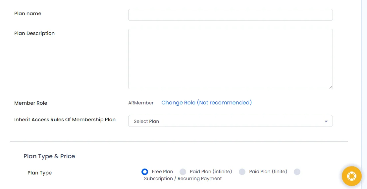This screenshot has height=189, width=367.
Task: Click the 'Plan name' field label
Action: click(27, 14)
